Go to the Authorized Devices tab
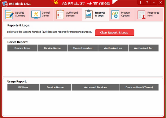 coord(68,14)
